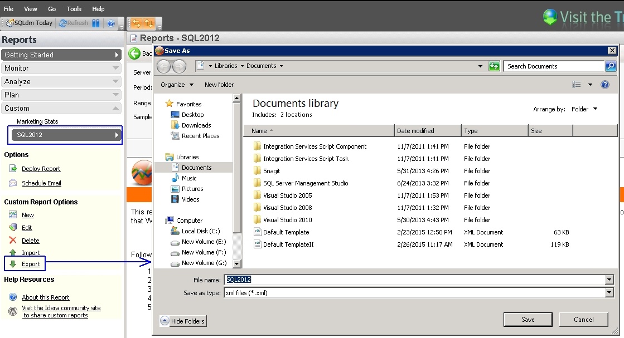This screenshot has width=624, height=338.
Task: Select Downloads in Favorites
Action: click(x=196, y=125)
